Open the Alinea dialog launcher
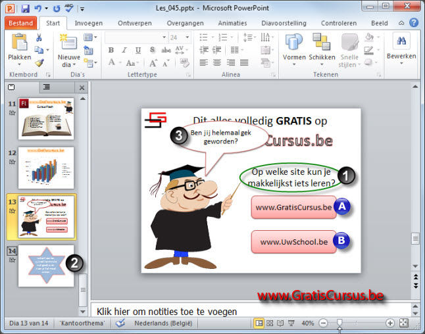The image size is (425, 334). tap(273, 75)
